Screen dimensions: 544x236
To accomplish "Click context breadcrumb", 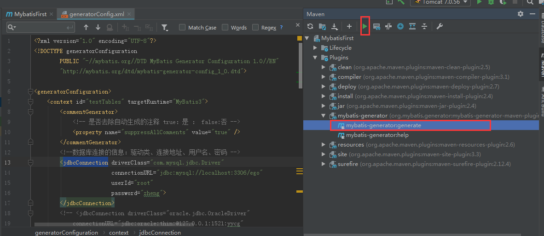I will (x=119, y=232).
